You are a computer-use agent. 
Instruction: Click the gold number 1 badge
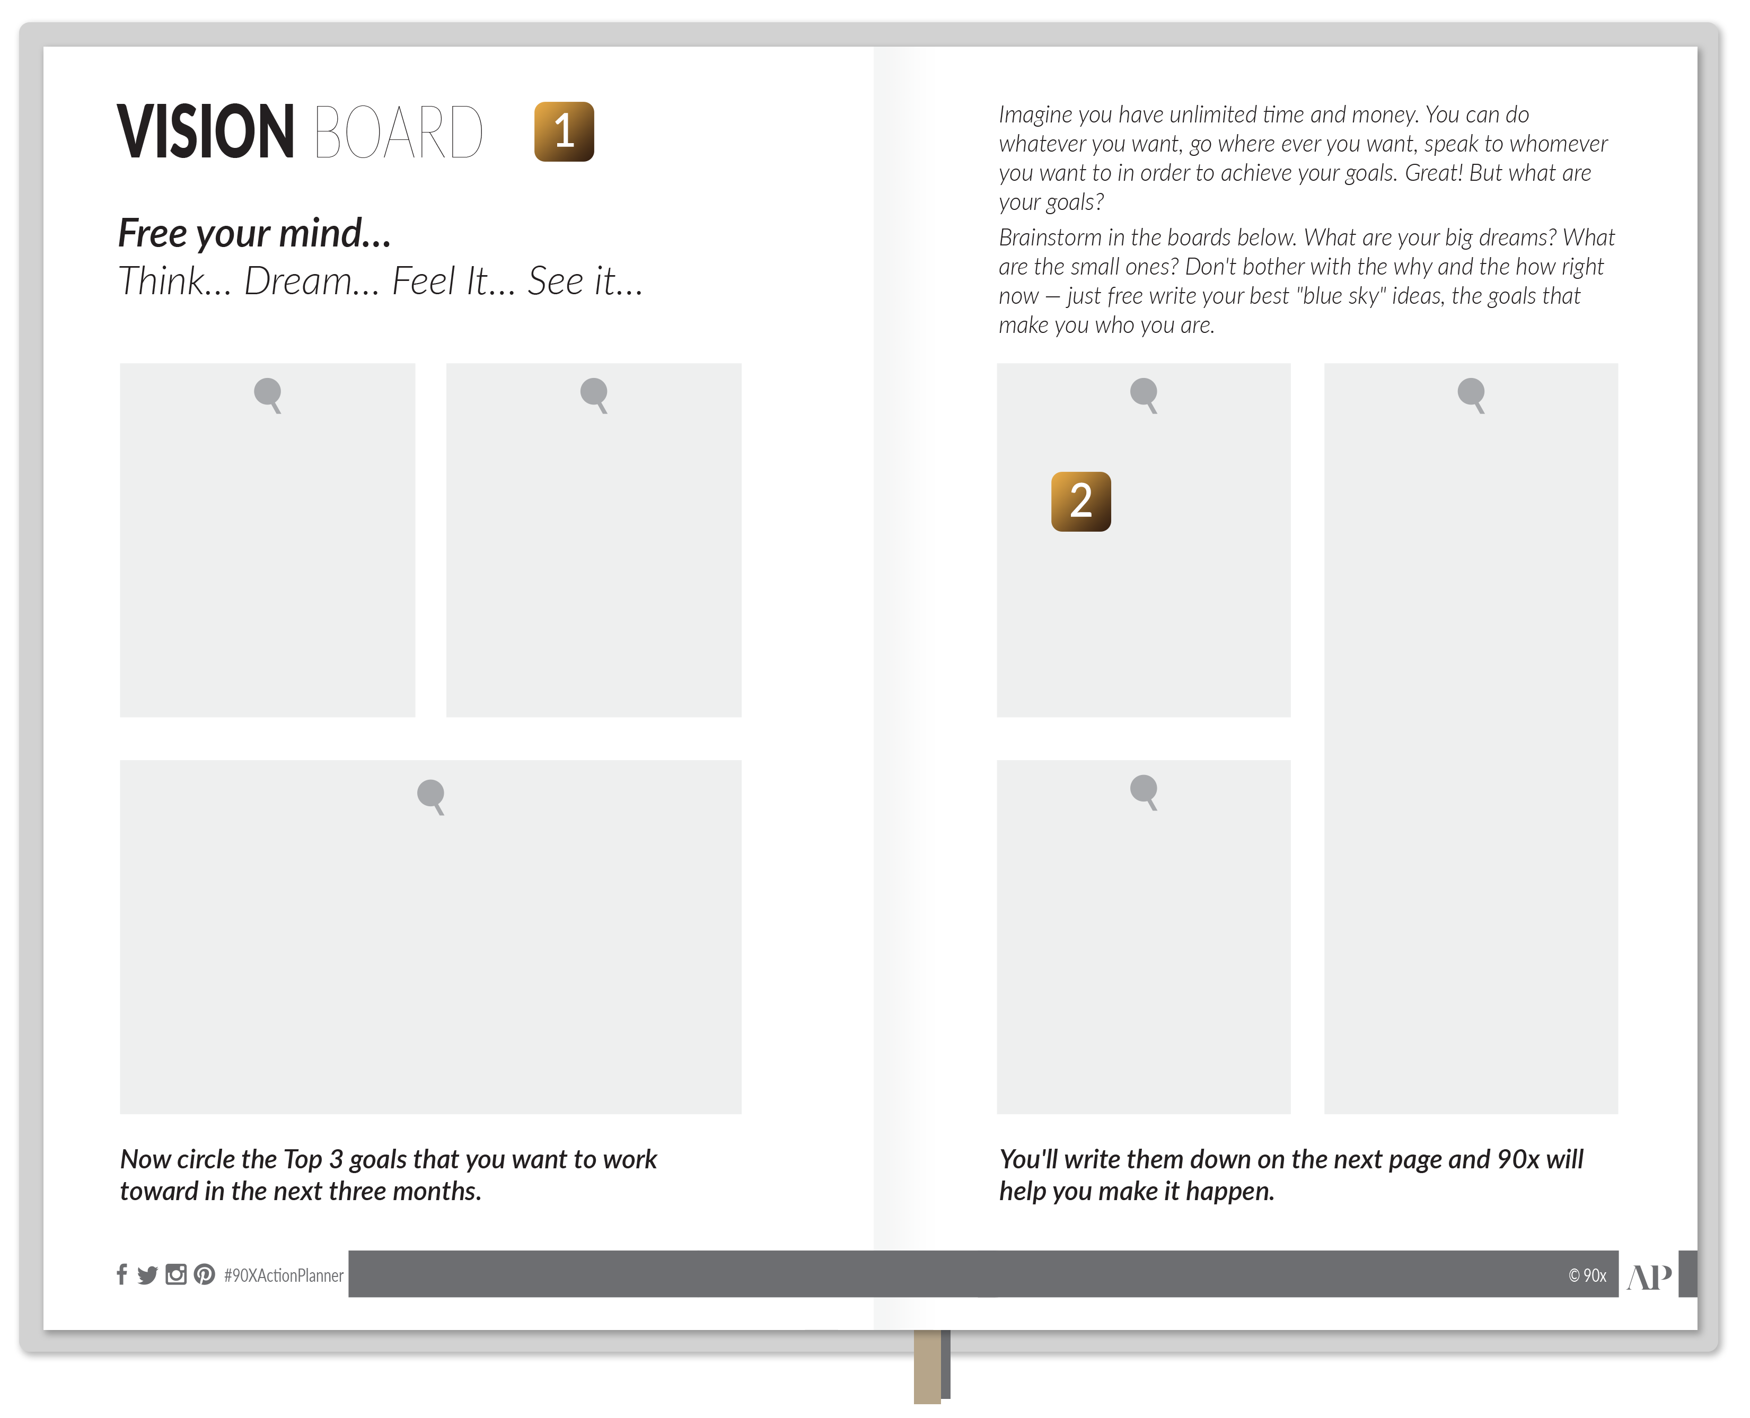click(564, 131)
